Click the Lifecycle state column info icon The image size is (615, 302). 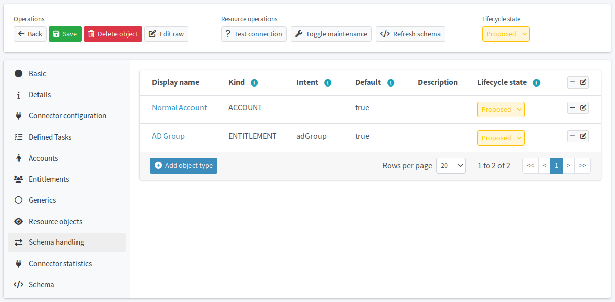(x=536, y=82)
